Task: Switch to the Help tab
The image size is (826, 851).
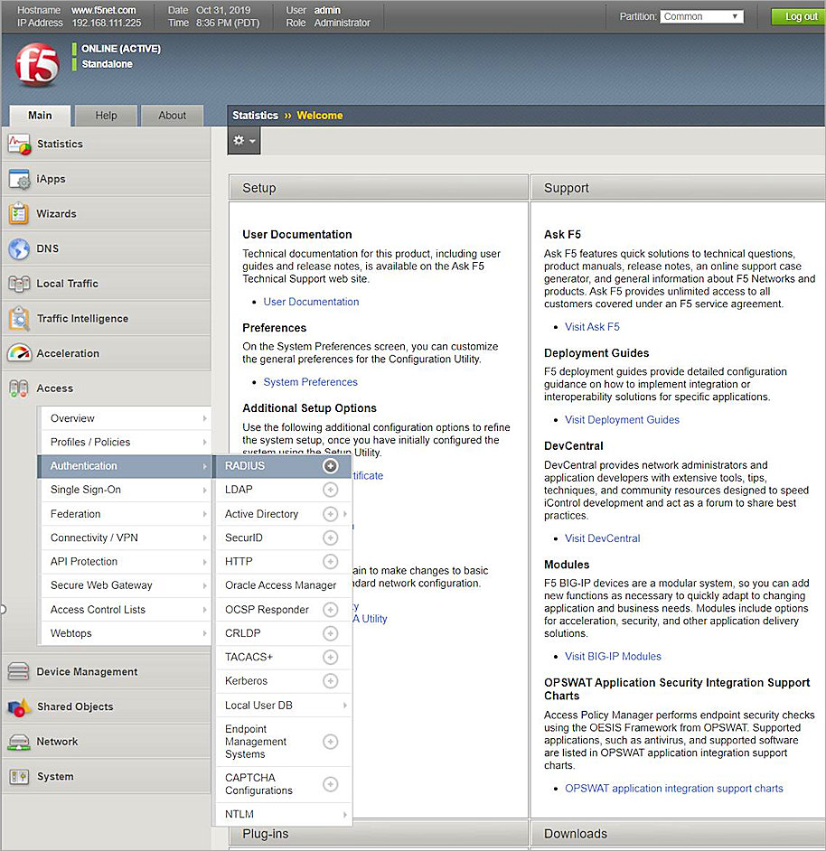Action: click(106, 116)
